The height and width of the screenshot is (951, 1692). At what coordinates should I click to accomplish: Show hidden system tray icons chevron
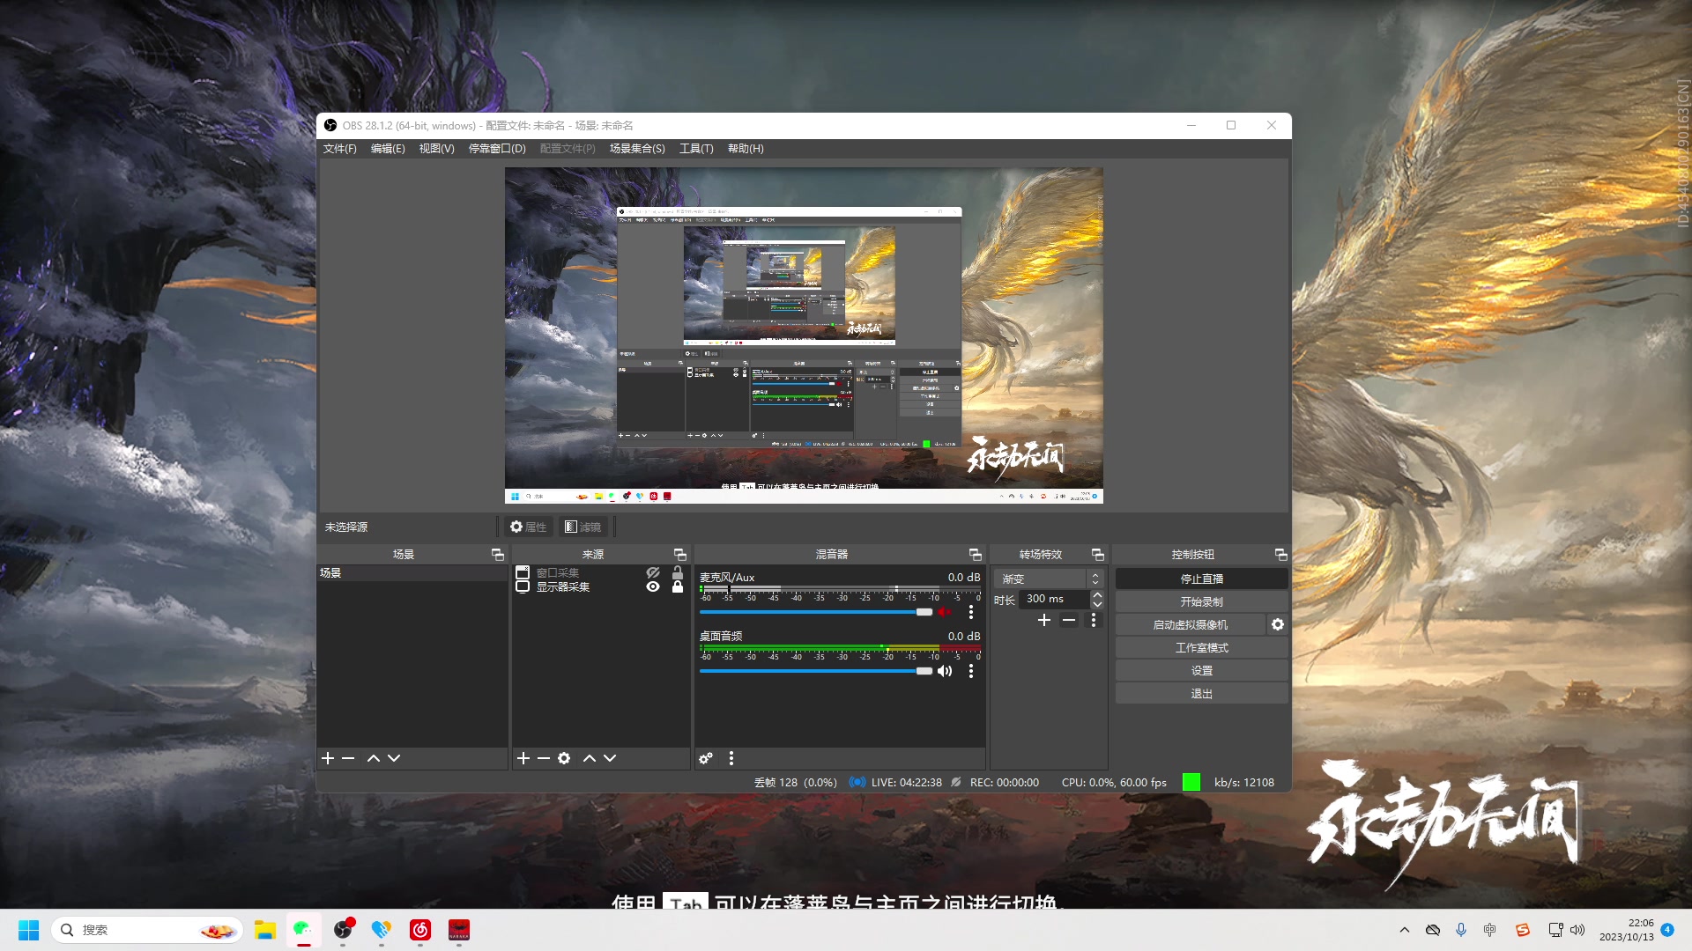pos(1405,930)
